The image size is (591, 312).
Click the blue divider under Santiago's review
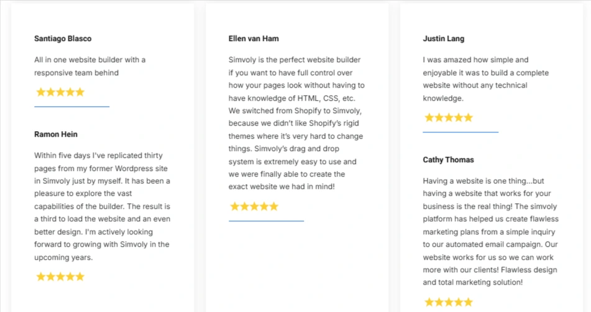[x=72, y=107]
